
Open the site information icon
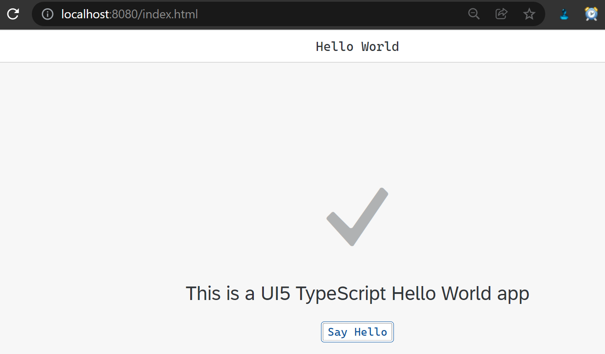pos(47,14)
